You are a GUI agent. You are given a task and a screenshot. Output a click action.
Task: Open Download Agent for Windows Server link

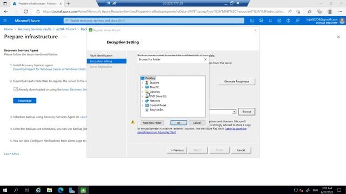point(49,69)
